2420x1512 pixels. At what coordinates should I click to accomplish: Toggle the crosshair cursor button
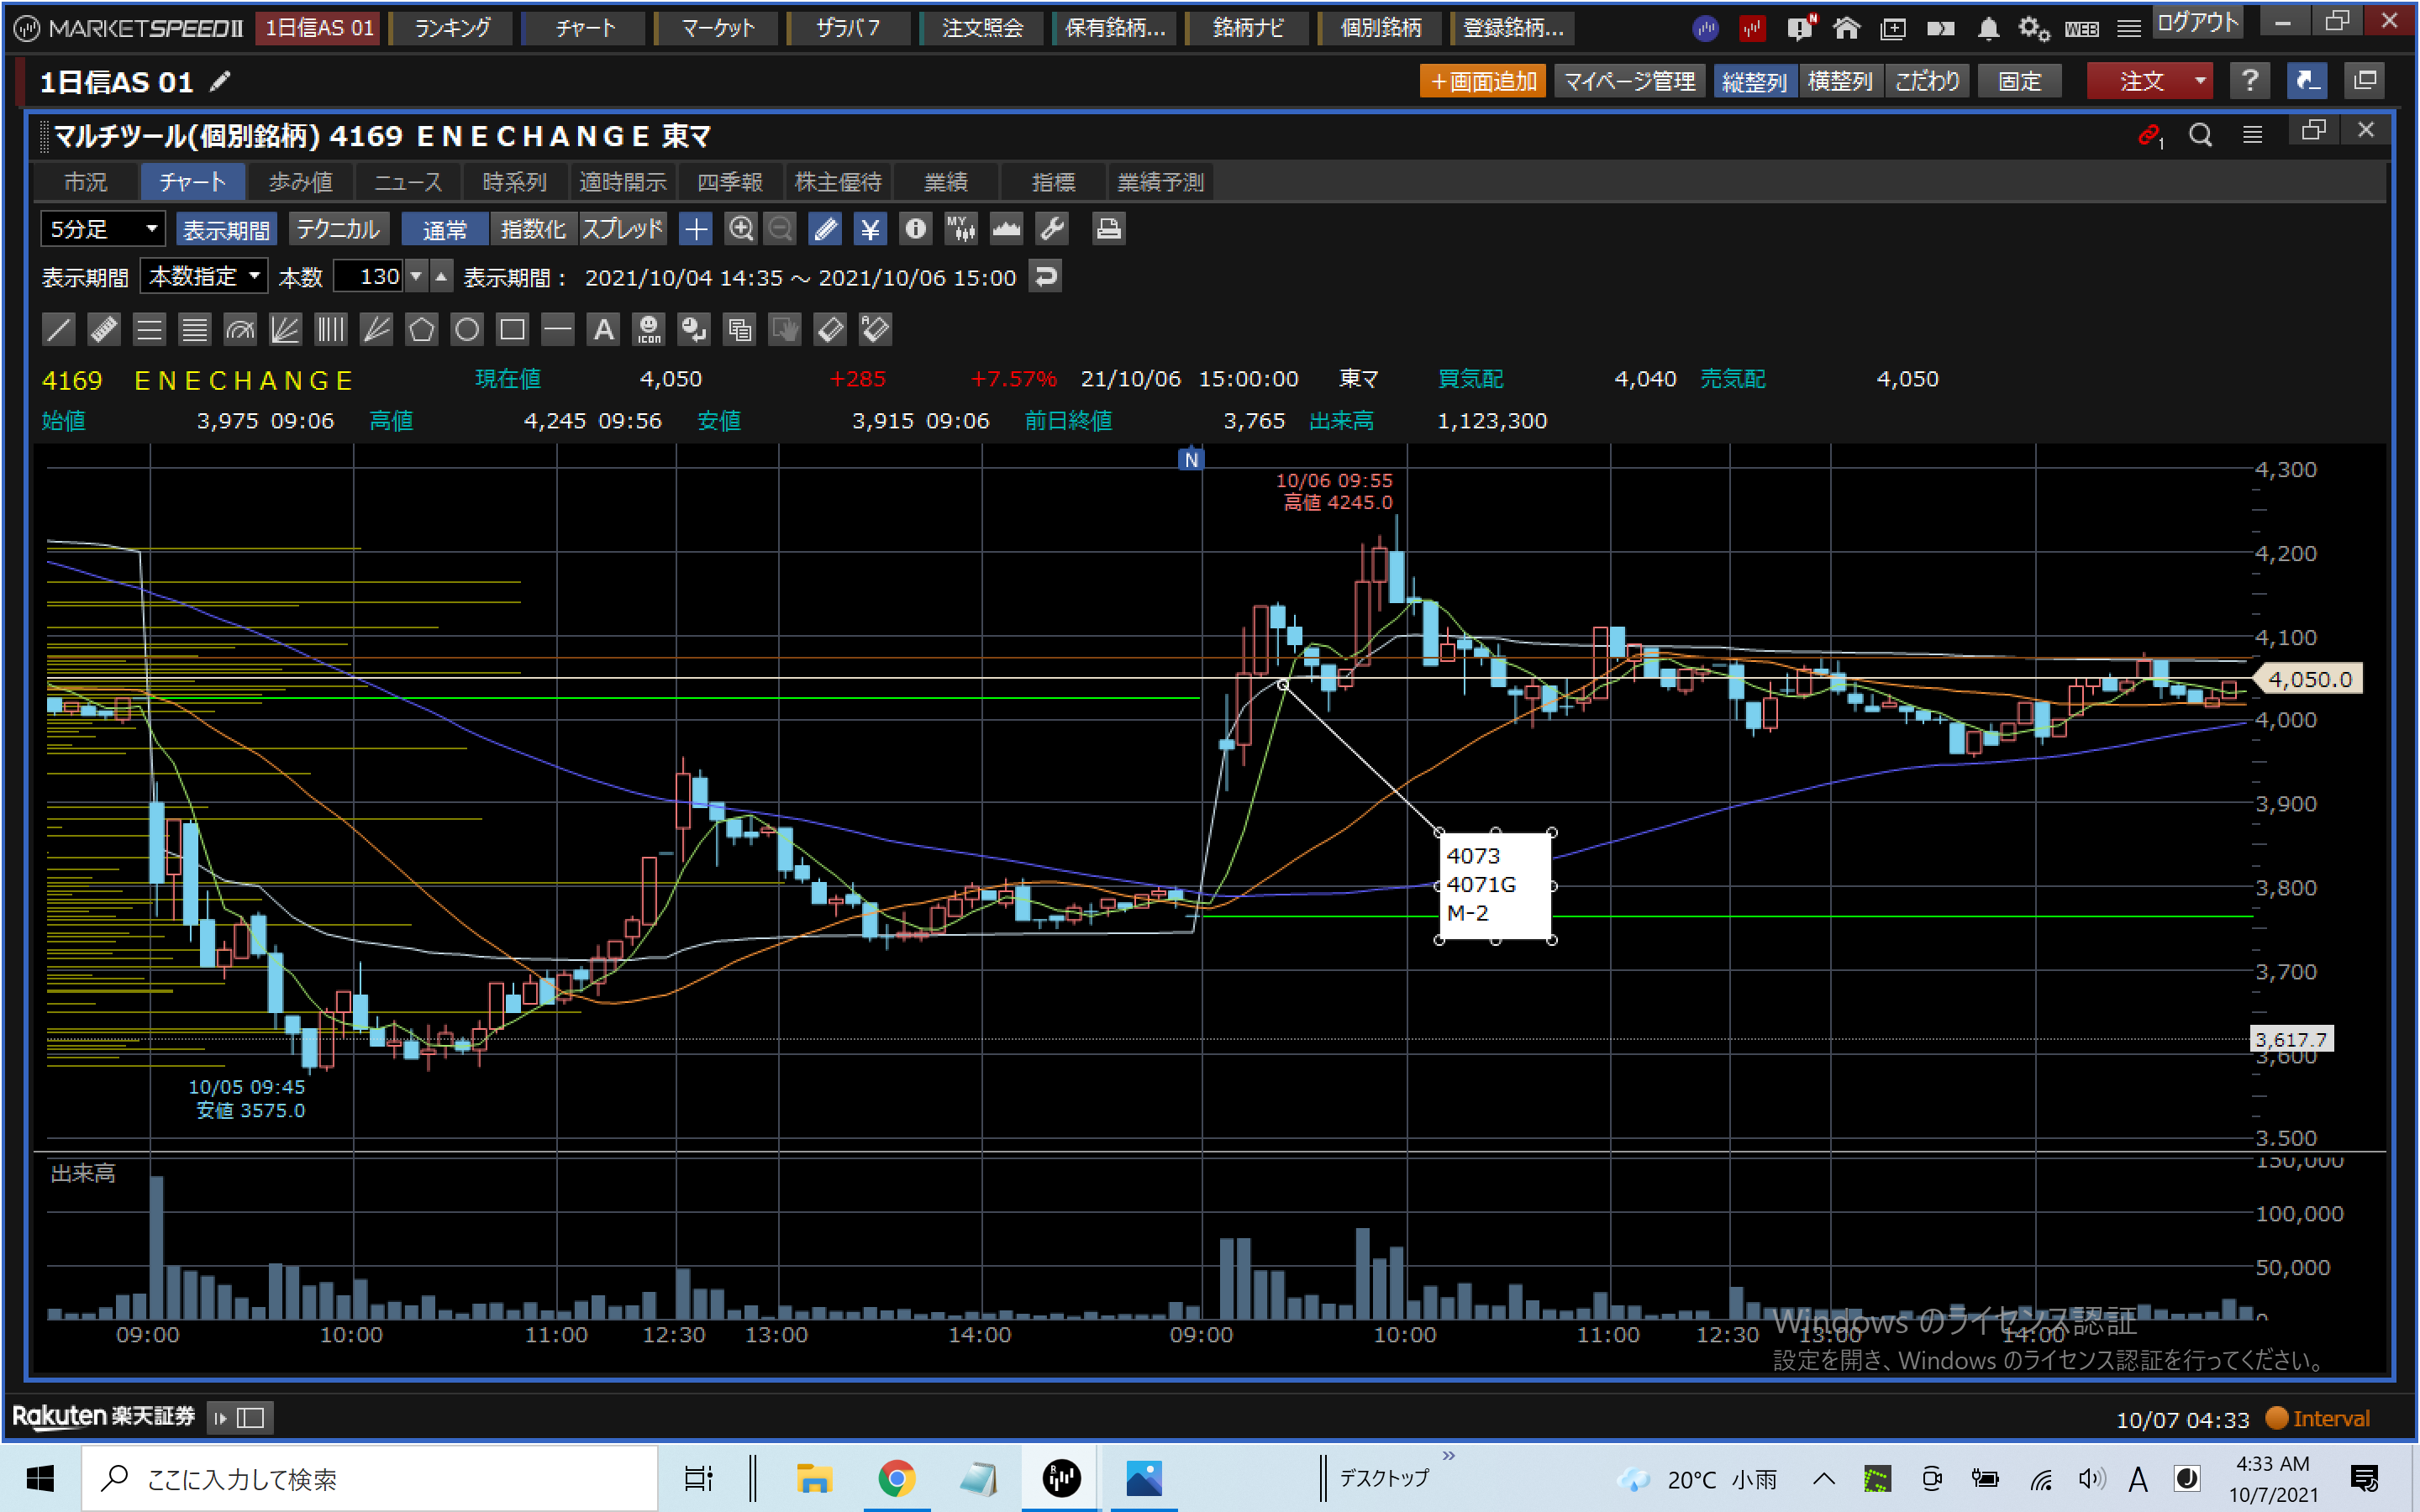[x=695, y=229]
